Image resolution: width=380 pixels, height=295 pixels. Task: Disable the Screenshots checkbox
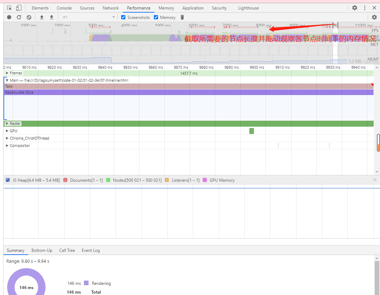(x=123, y=17)
